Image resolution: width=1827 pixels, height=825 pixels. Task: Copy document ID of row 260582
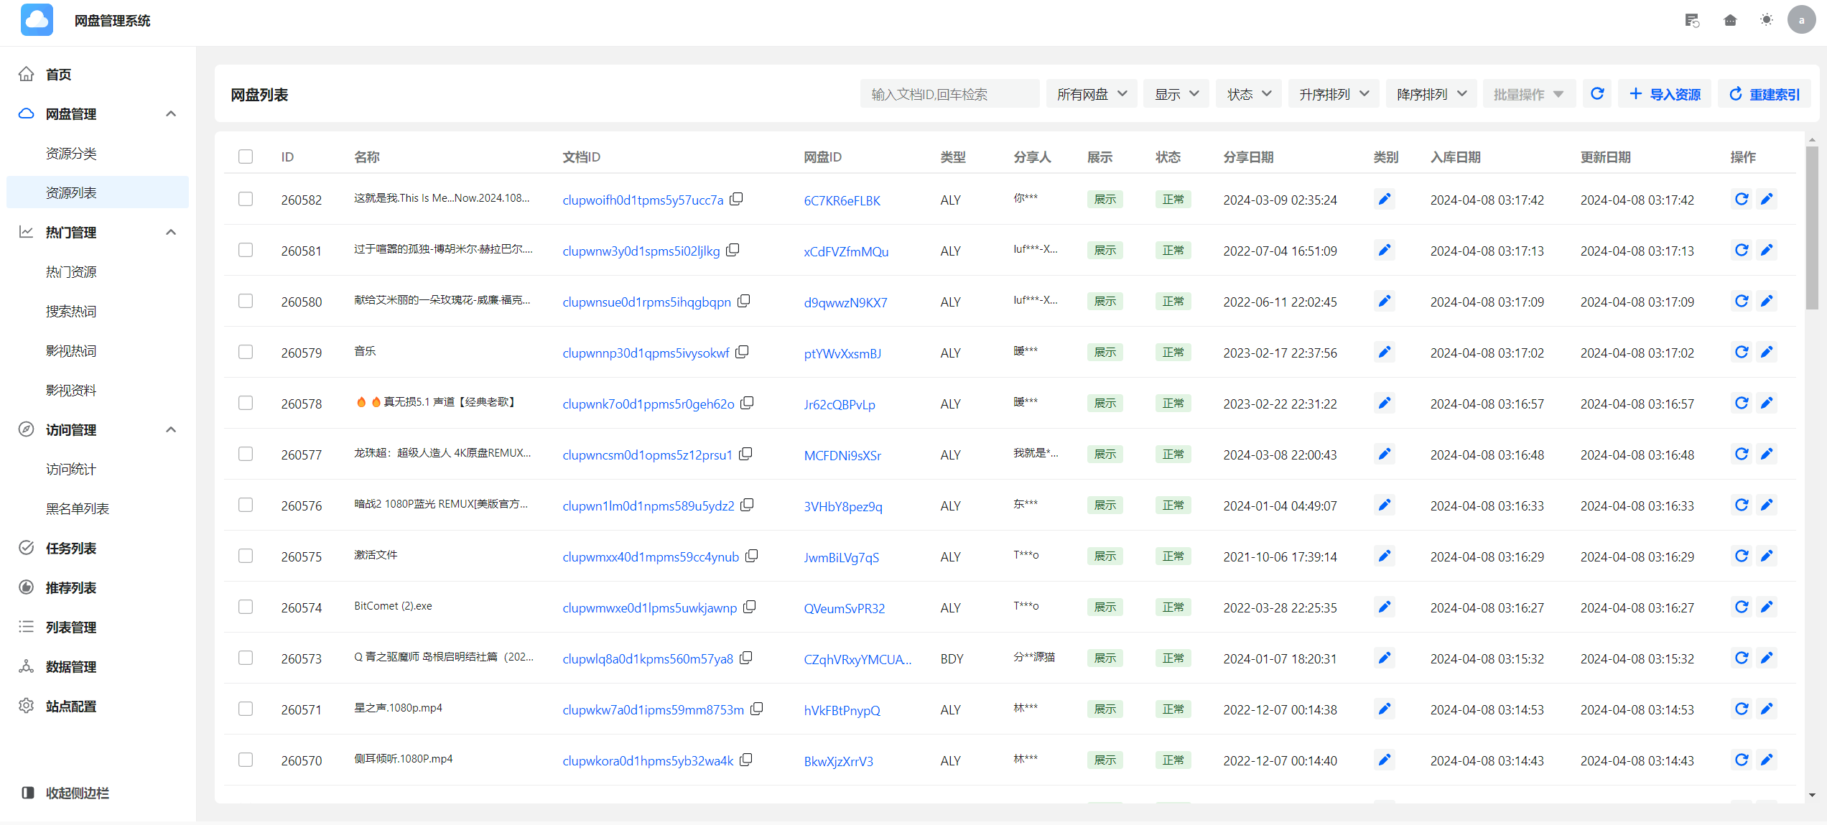[x=736, y=199]
